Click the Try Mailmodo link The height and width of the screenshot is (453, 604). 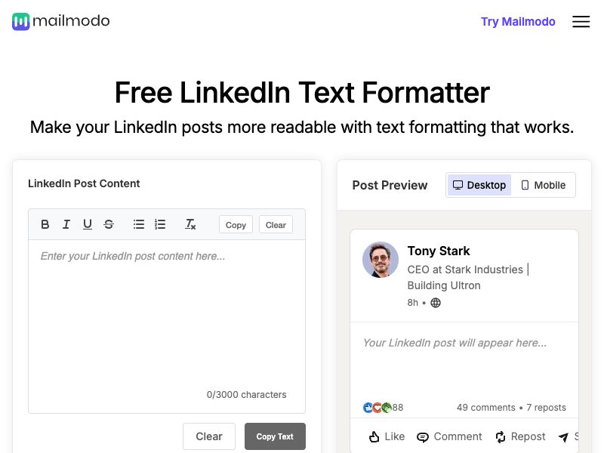click(x=518, y=22)
